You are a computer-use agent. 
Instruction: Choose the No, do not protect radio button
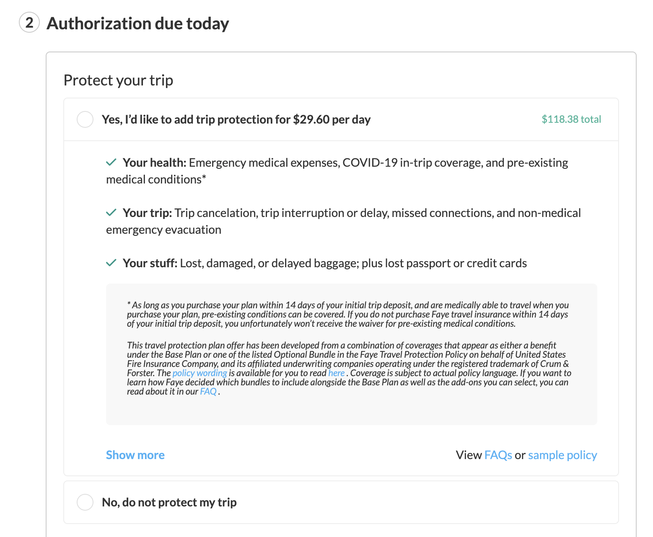85,502
